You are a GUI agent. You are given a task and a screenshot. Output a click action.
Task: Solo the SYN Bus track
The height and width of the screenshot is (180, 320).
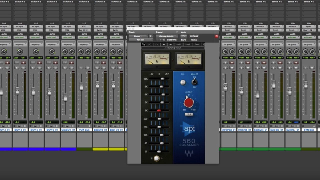305,67
